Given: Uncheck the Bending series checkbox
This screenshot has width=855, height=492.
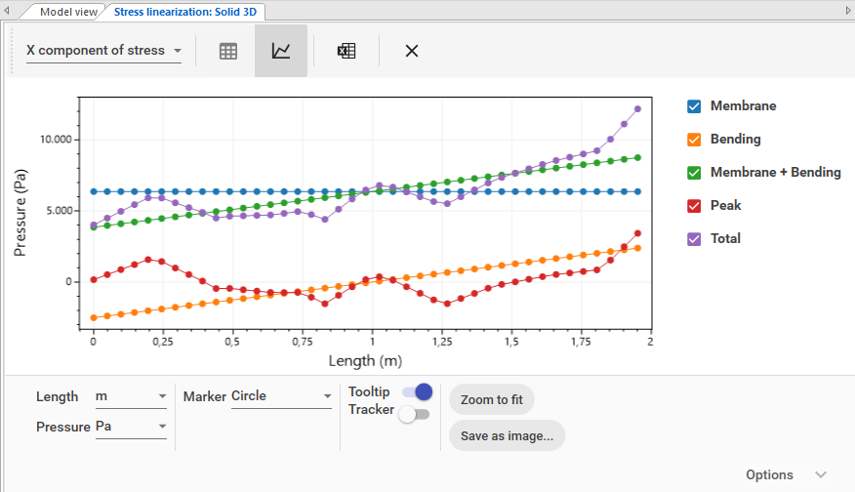Looking at the screenshot, I should click(x=695, y=140).
